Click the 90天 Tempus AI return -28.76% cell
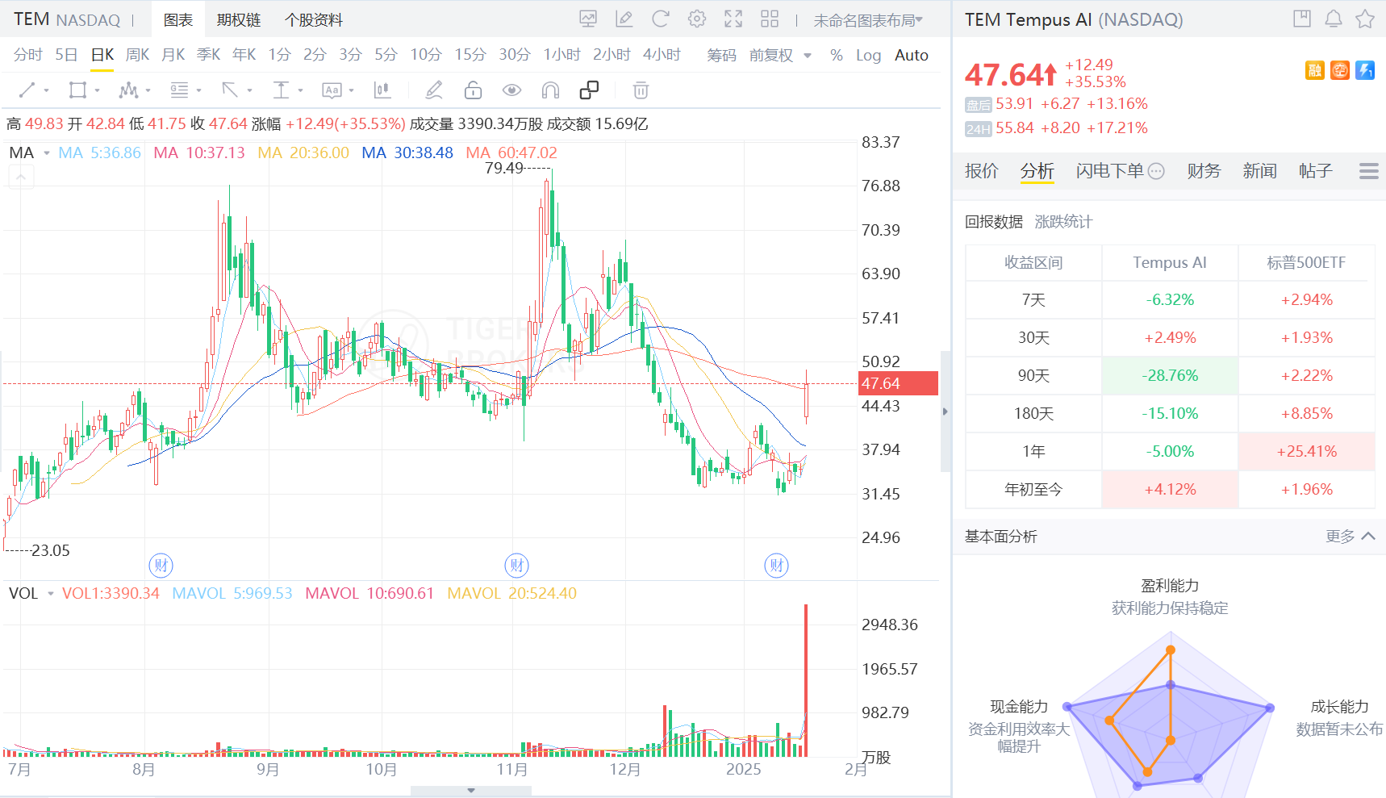This screenshot has width=1386, height=798. (1170, 376)
